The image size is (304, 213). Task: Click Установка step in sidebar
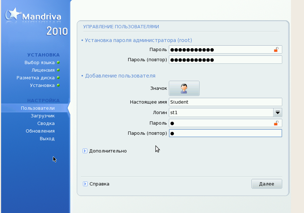click(42, 85)
